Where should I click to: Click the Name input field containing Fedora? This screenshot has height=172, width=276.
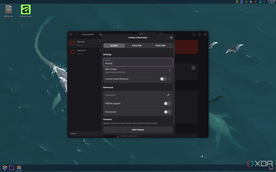tap(138, 62)
